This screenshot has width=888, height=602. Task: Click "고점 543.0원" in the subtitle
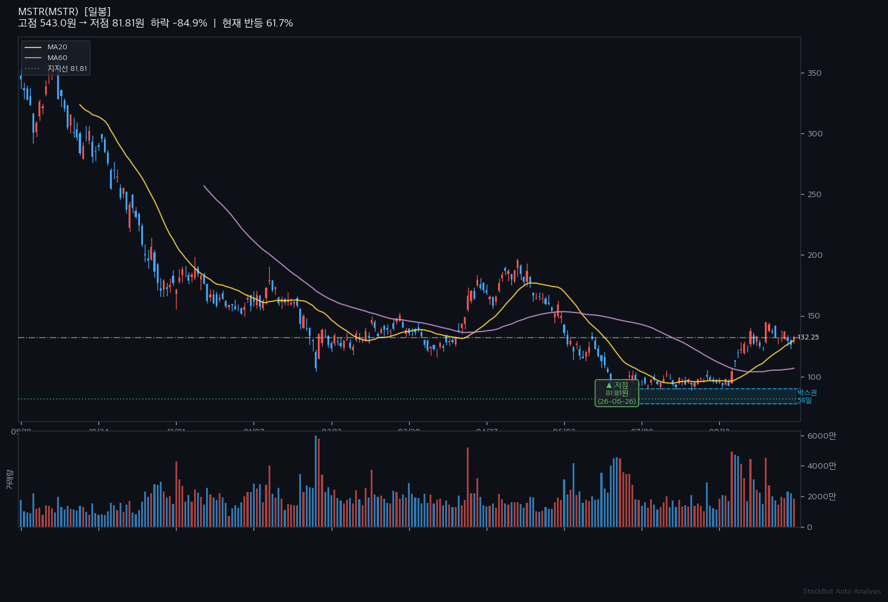(x=47, y=23)
